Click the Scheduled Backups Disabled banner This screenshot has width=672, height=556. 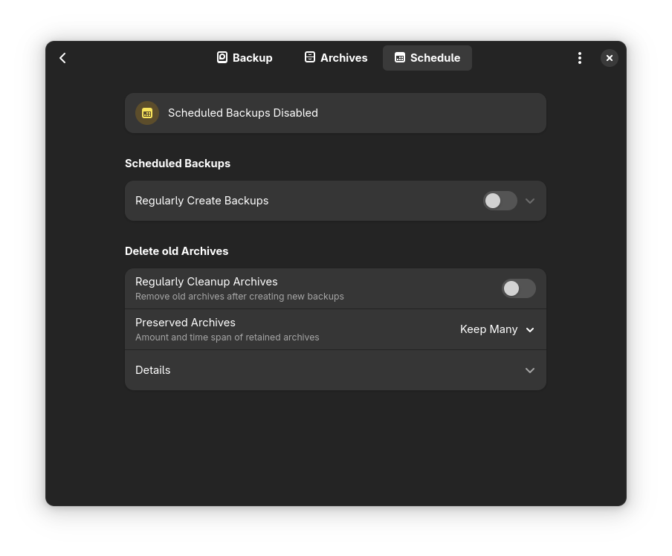(x=335, y=113)
